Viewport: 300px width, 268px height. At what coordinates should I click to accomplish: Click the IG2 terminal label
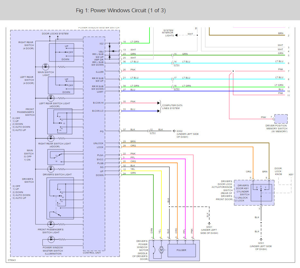[x=101, y=44]
